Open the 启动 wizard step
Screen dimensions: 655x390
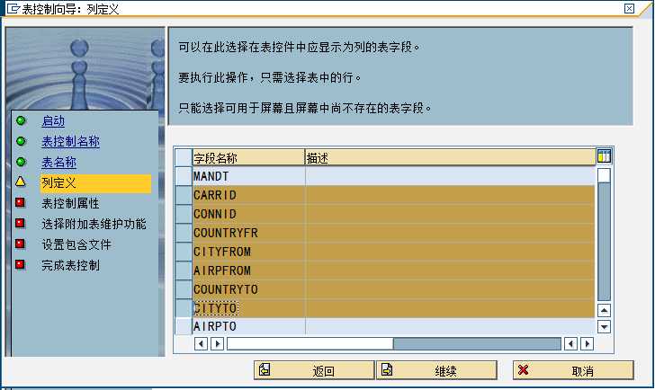[x=53, y=120]
